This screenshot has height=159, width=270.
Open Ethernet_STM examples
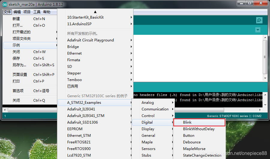pos(95,136)
